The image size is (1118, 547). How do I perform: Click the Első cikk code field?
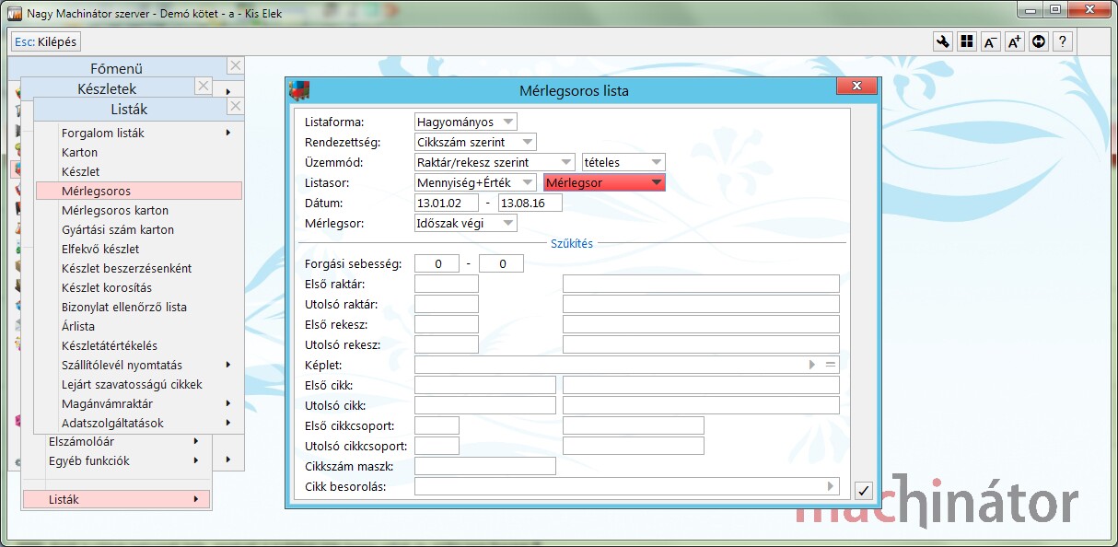pyautogui.click(x=485, y=385)
